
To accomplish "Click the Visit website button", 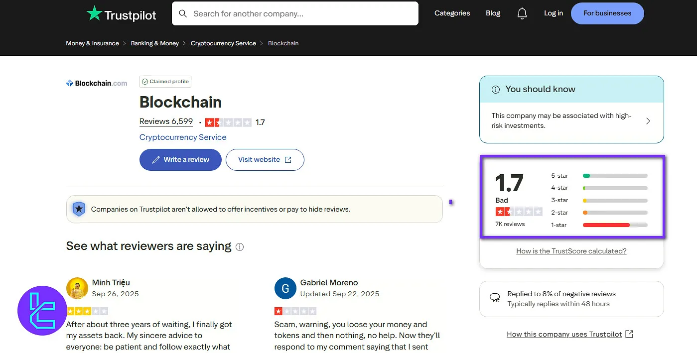I will (x=265, y=160).
